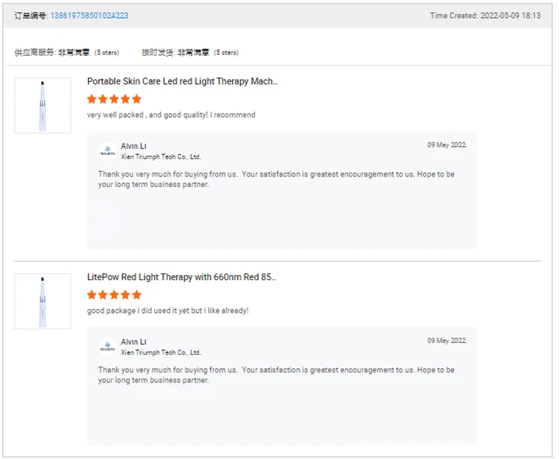Viewport: 559px width, 459px height.
Task: Click the star rating under Portable Skin Care
Action: [x=114, y=99]
